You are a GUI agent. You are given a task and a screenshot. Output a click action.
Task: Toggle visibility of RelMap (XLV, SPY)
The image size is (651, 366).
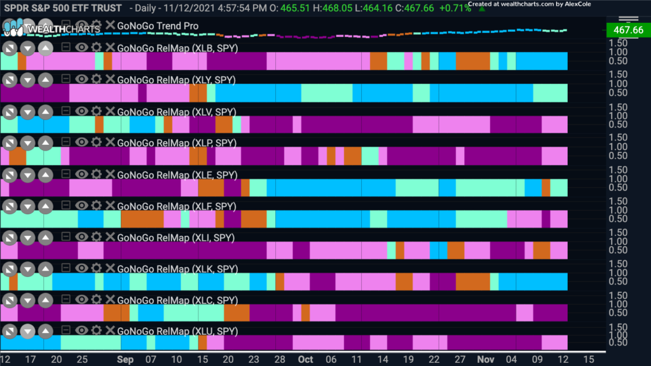(x=81, y=111)
